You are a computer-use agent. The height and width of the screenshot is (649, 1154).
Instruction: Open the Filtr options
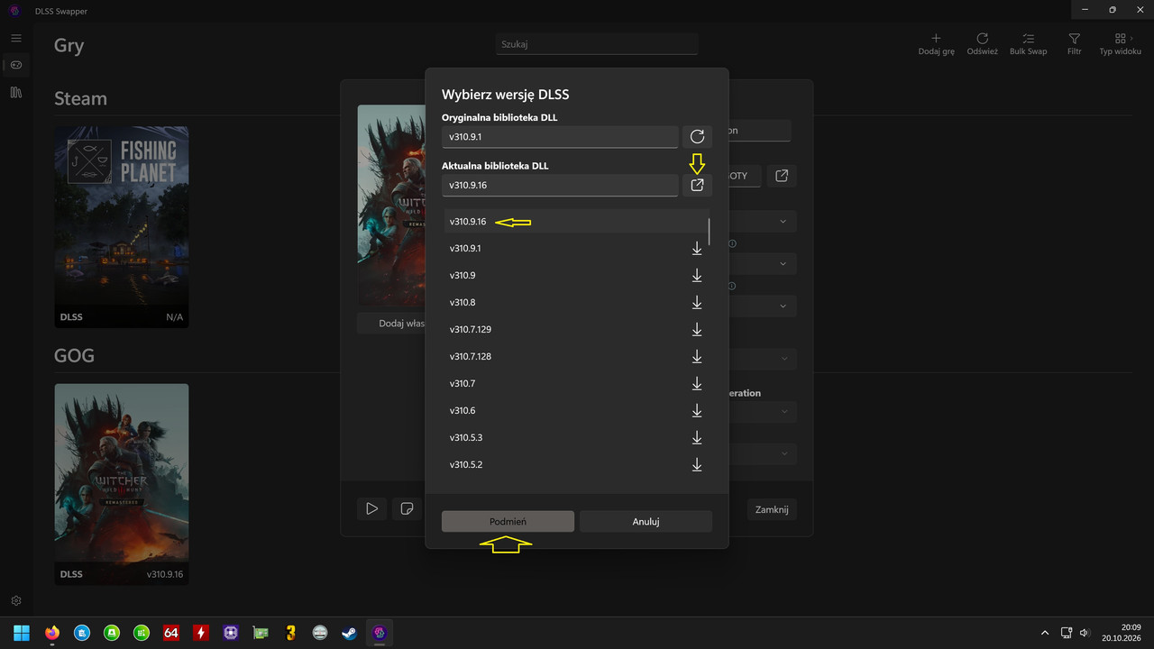[x=1074, y=44]
